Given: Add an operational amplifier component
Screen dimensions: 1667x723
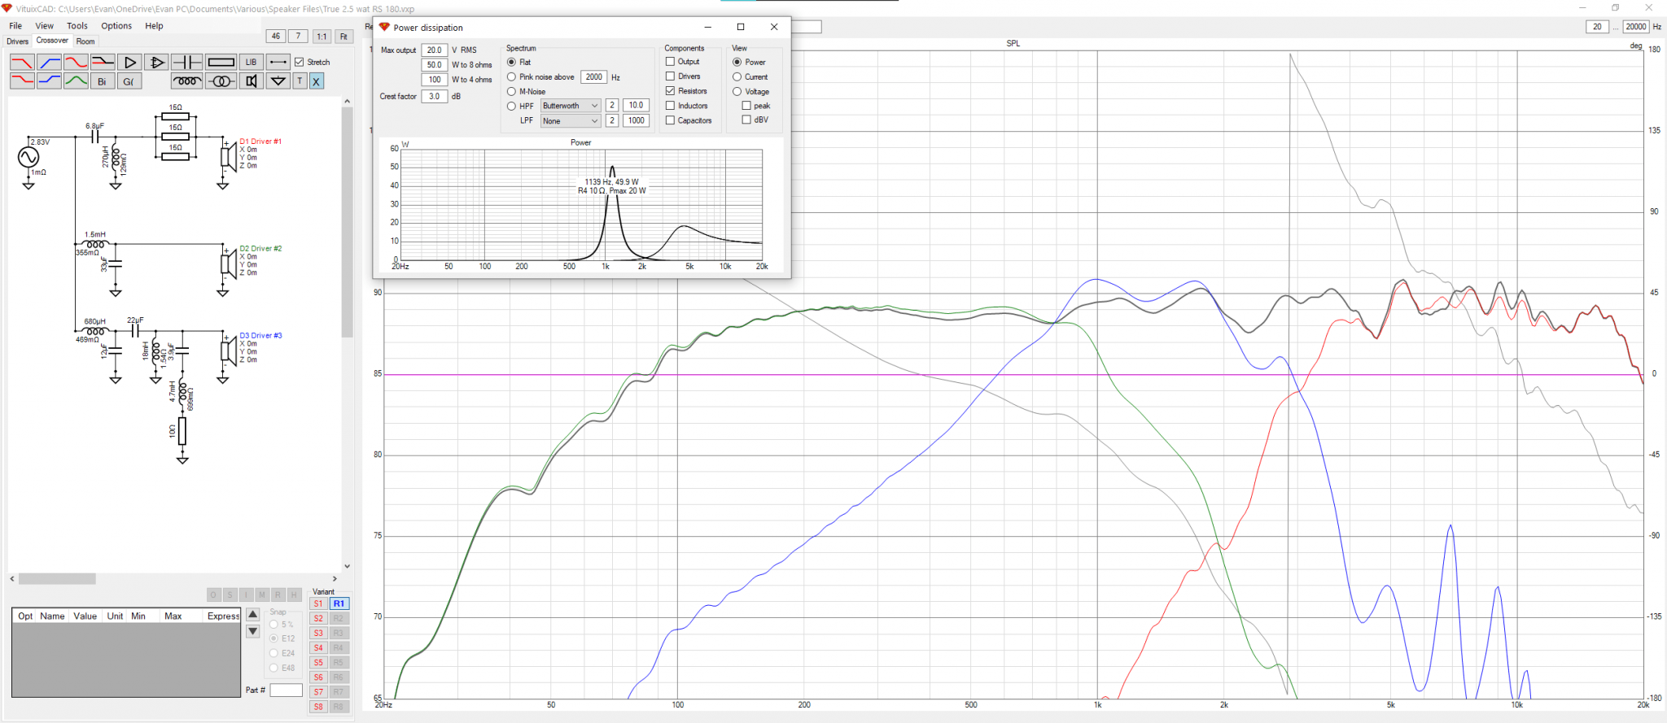Looking at the screenshot, I should pos(156,62).
